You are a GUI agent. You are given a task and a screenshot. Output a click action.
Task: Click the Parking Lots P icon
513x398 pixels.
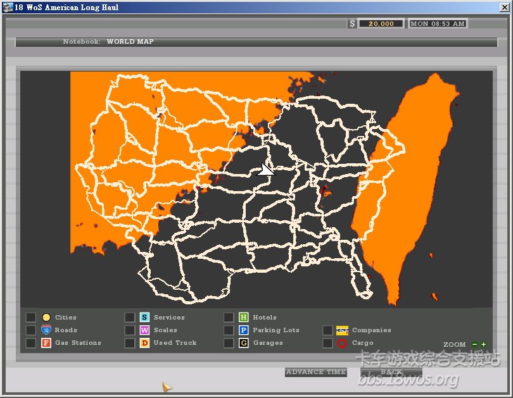[243, 330]
